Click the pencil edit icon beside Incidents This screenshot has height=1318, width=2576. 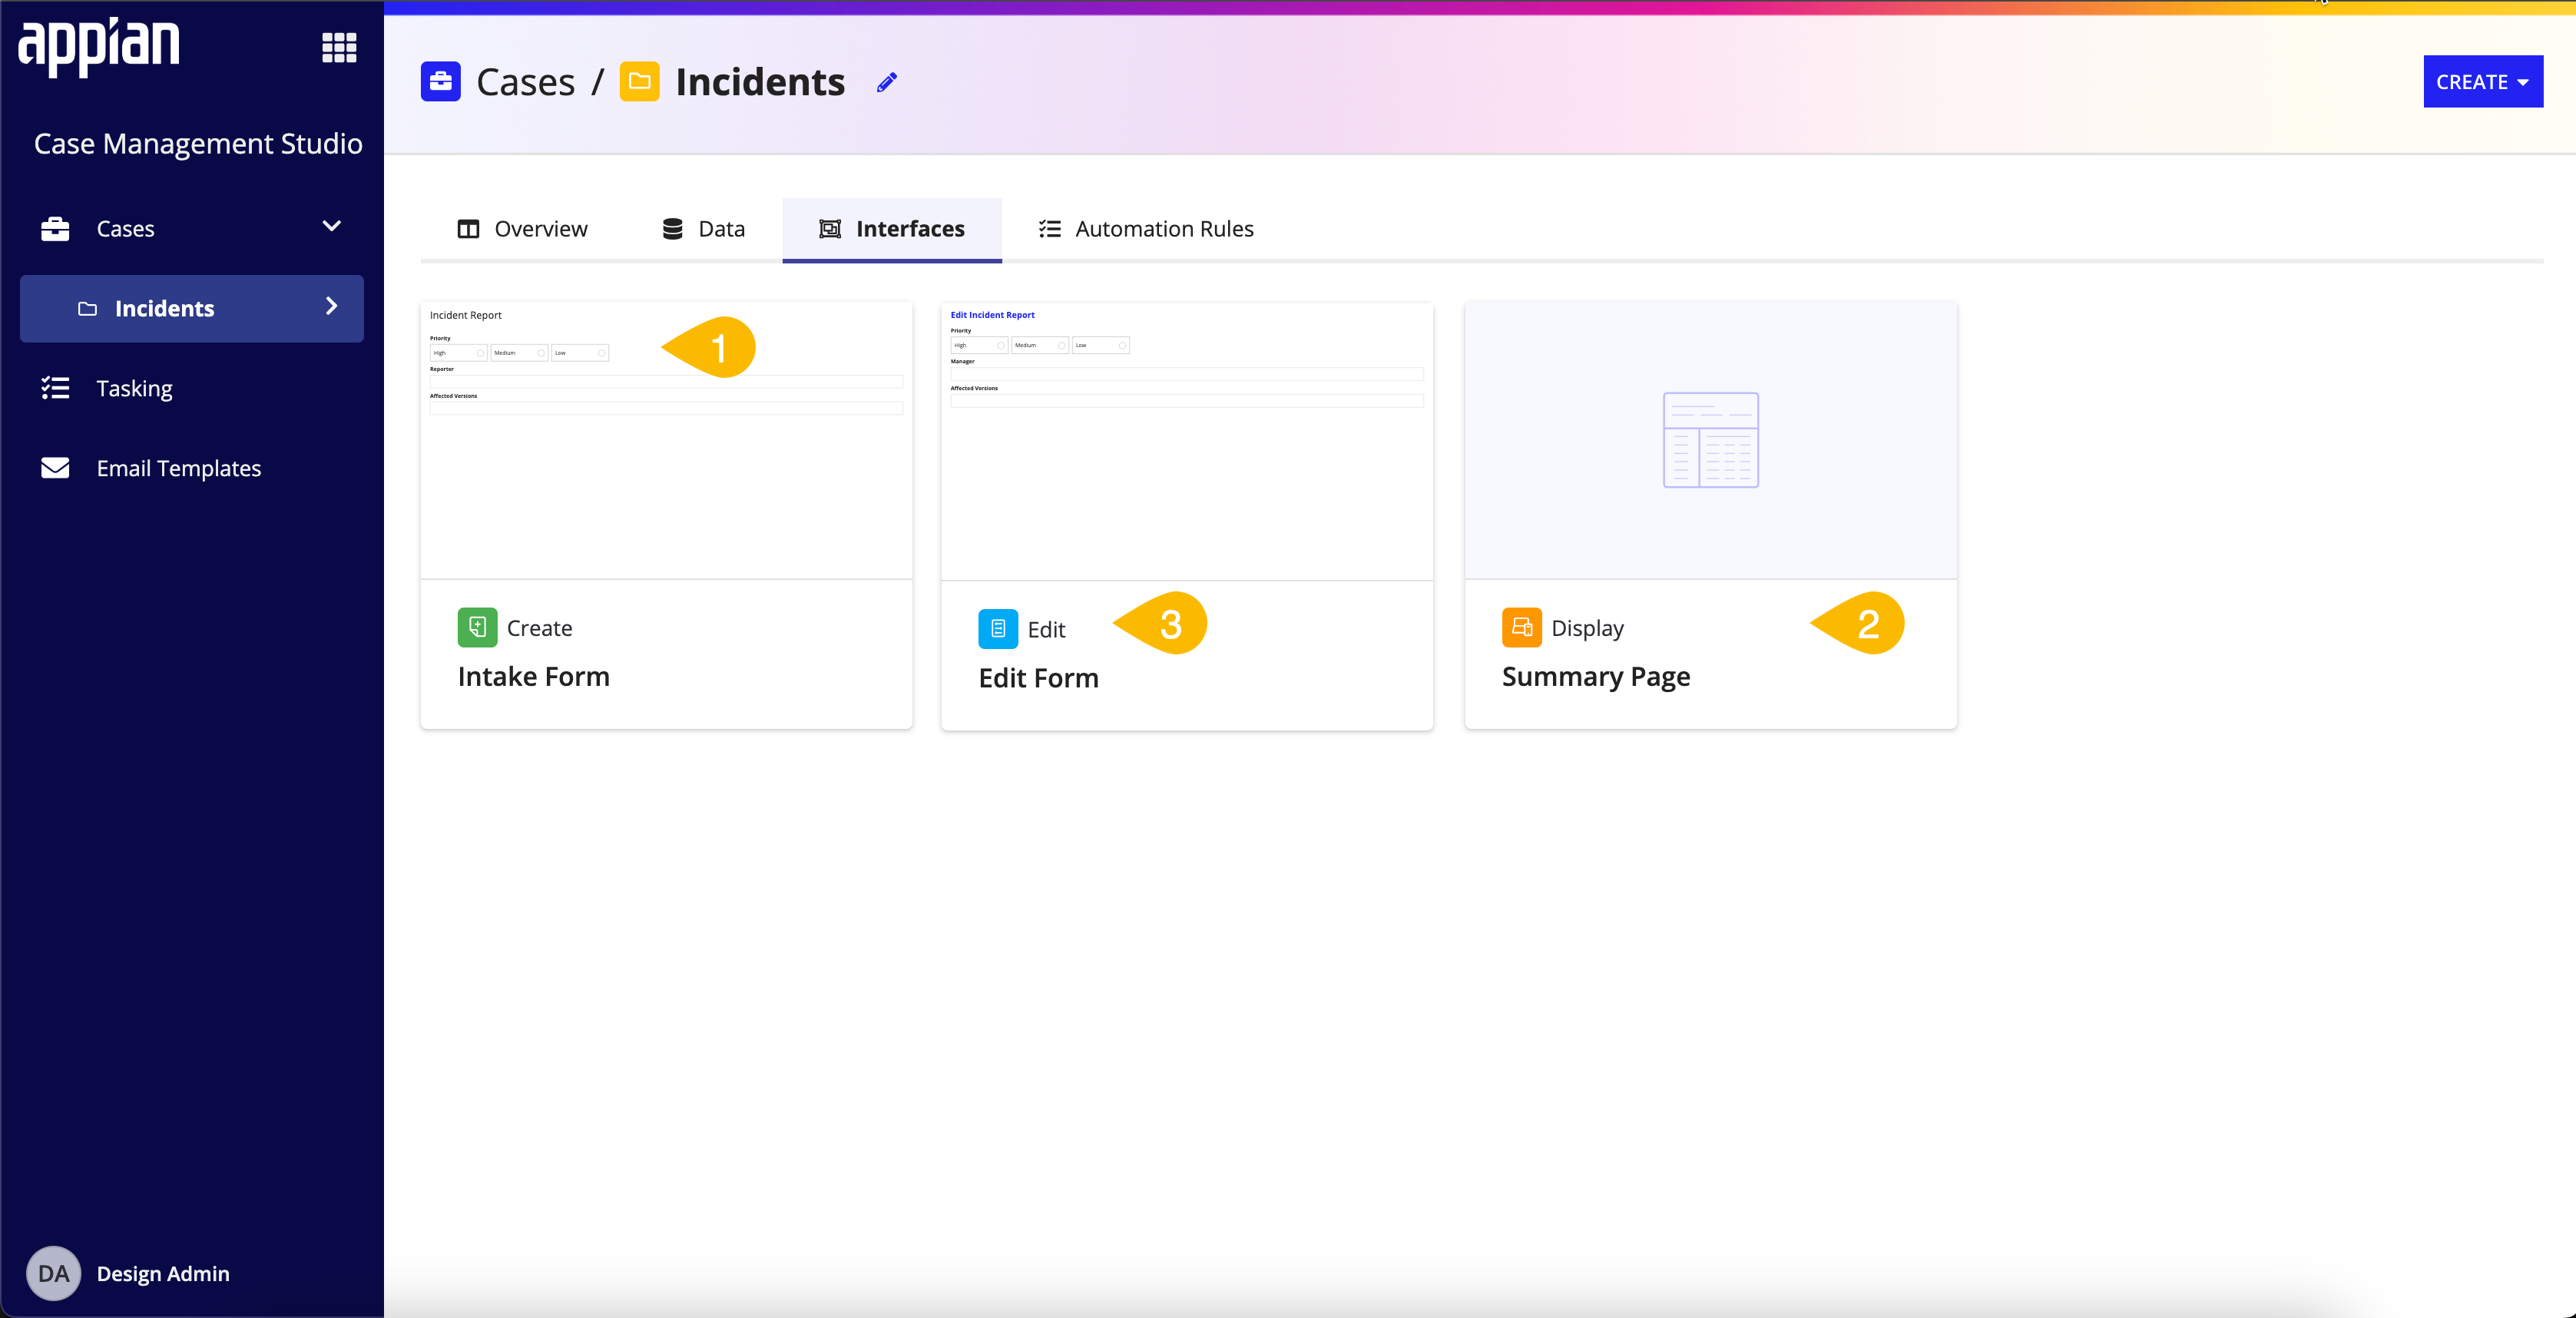(886, 82)
